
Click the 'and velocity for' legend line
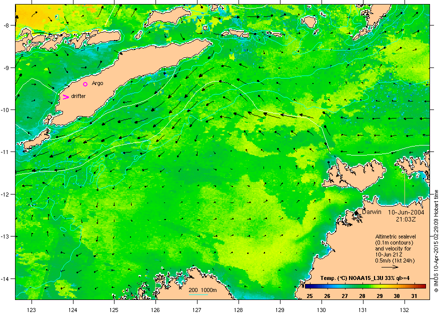click(393, 248)
